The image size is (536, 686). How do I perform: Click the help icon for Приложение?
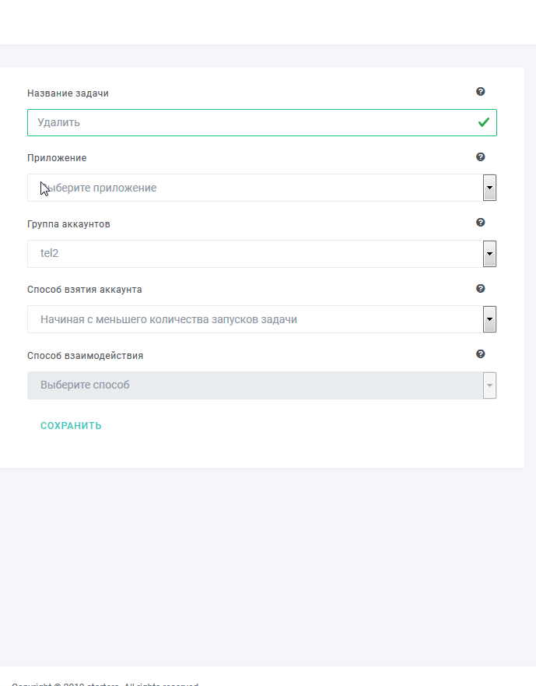tap(481, 157)
